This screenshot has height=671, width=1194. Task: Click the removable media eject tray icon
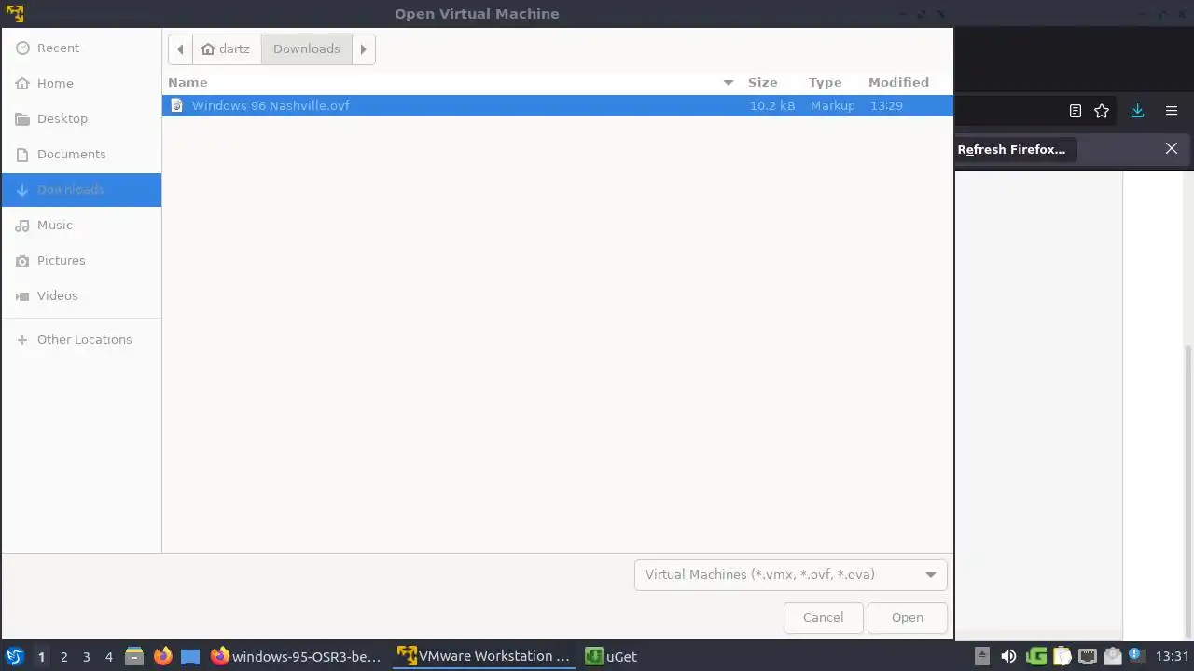tap(981, 656)
